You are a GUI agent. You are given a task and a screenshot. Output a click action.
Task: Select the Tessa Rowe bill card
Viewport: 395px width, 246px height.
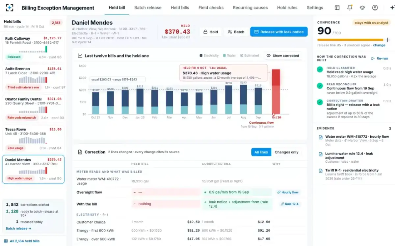click(33, 139)
